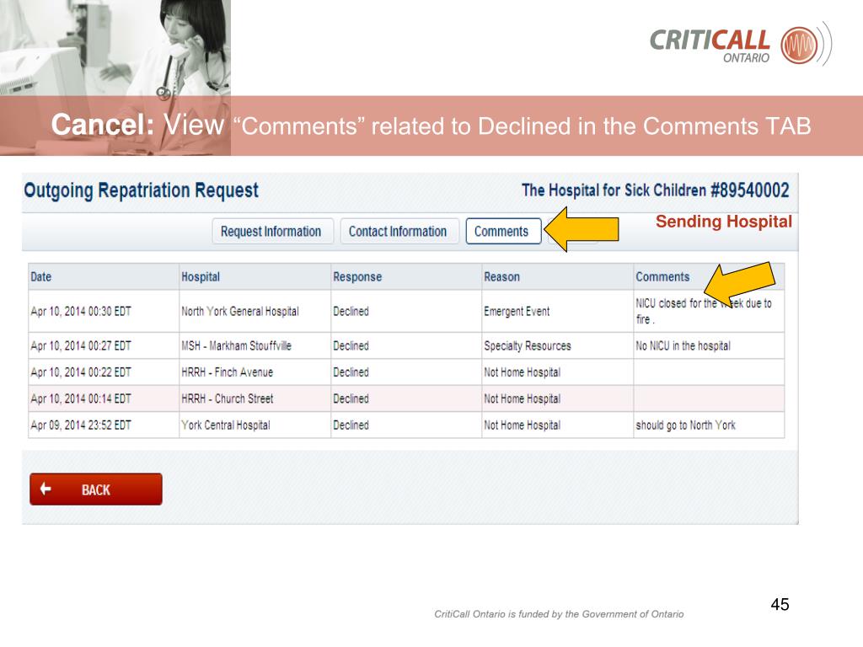Click the CritiCall circular waveform logo icon

point(799,44)
